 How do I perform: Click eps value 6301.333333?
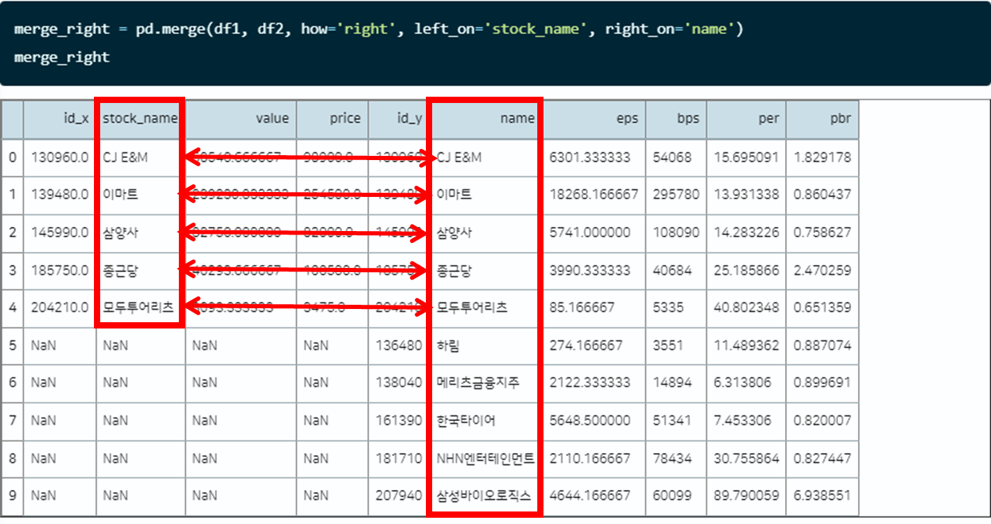590,158
